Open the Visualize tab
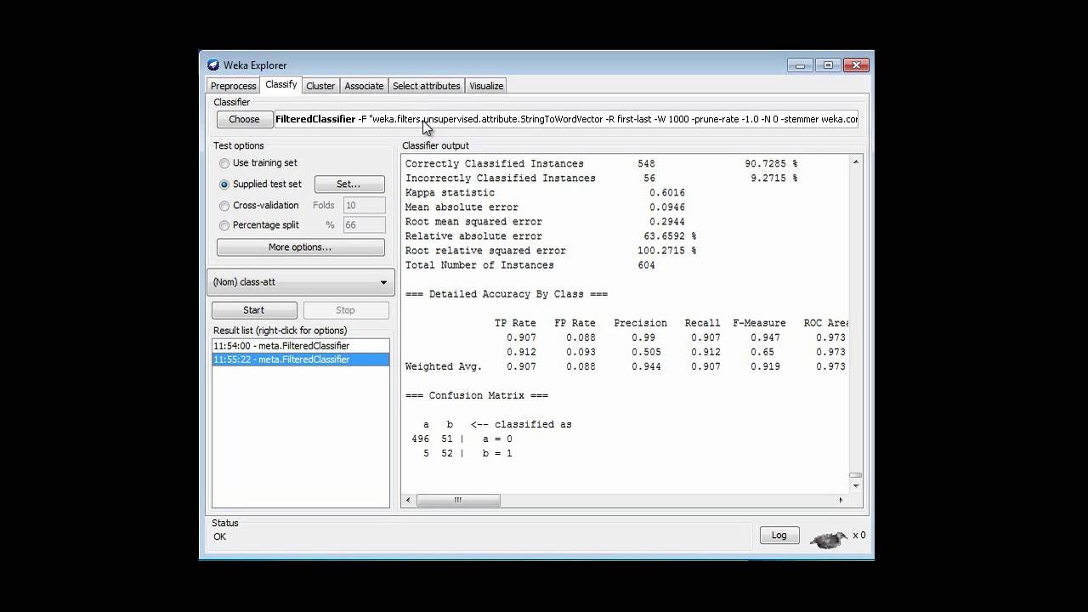Image resolution: width=1088 pixels, height=612 pixels. [486, 86]
